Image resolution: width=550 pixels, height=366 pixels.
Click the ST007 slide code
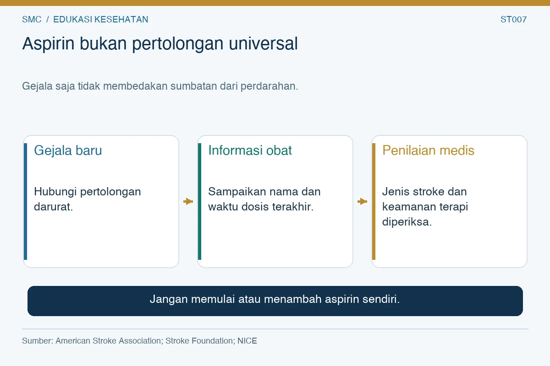[514, 20]
